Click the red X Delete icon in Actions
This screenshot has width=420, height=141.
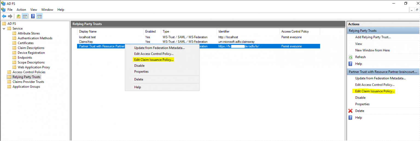(351, 111)
